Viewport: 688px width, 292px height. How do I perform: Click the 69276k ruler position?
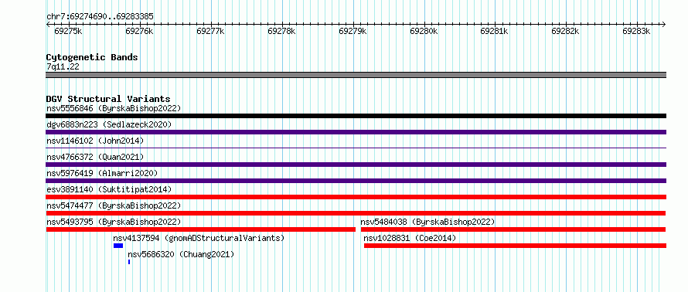(139, 31)
